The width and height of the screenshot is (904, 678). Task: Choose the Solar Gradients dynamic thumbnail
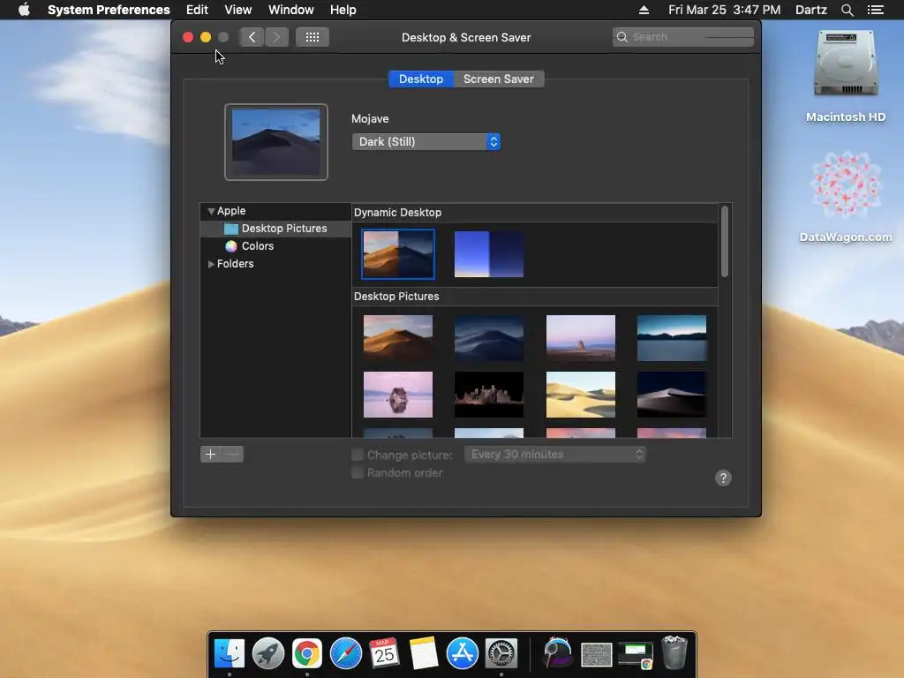point(489,254)
